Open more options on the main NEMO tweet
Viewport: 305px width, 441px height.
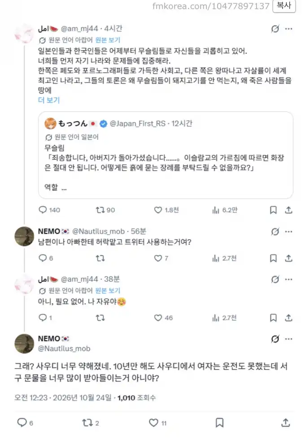point(289,339)
